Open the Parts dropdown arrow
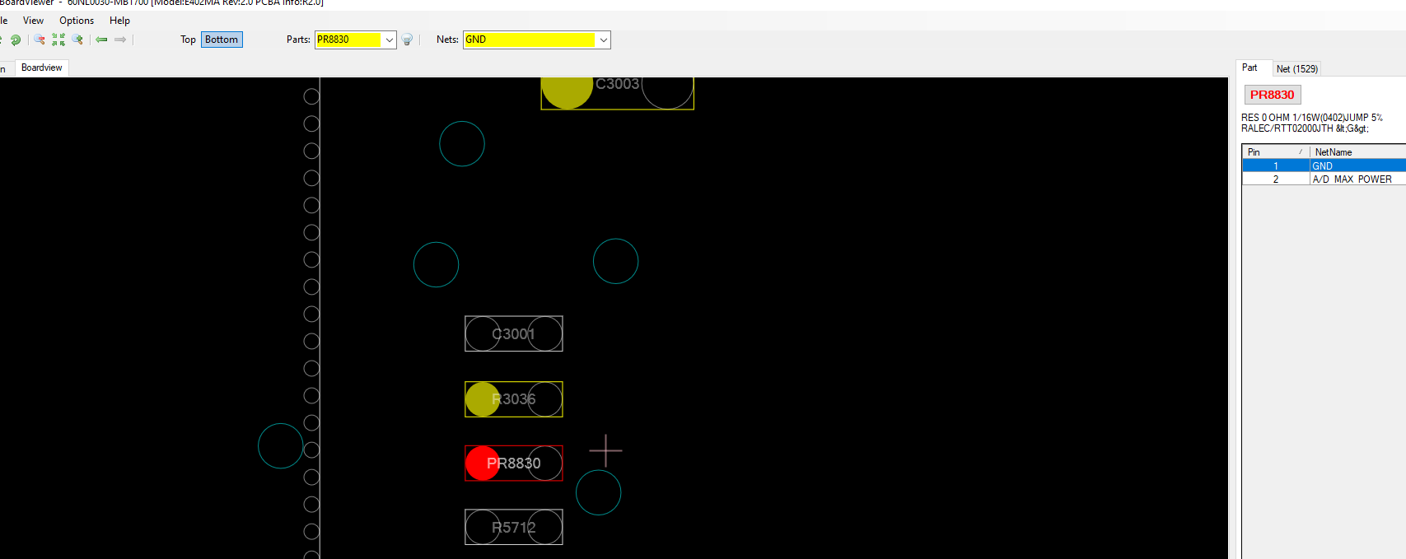This screenshot has width=1406, height=559. [390, 40]
